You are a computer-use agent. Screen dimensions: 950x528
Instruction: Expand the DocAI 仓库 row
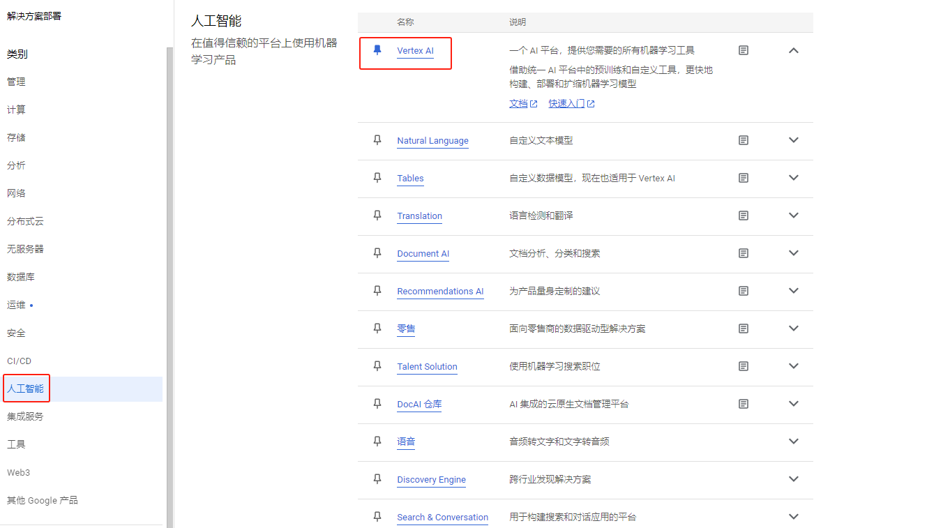click(793, 404)
